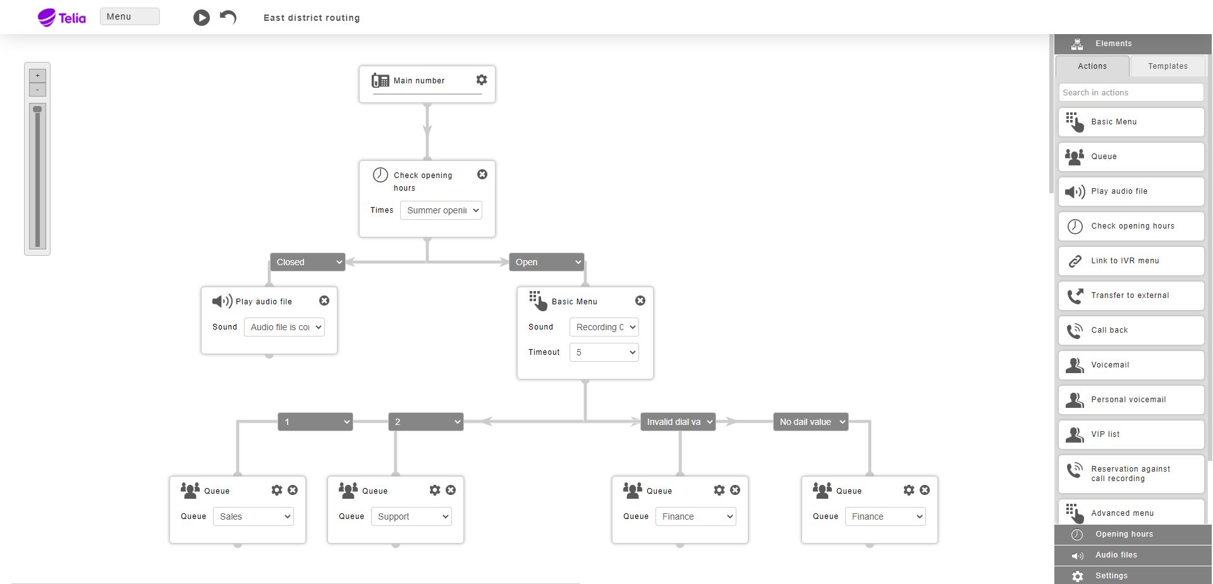The image size is (1213, 584).
Task: Open the Basic Menu Timeout dropdown
Action: [x=604, y=352]
